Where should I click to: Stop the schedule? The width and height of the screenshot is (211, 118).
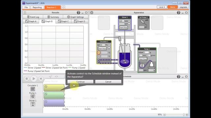click(x=27, y=79)
